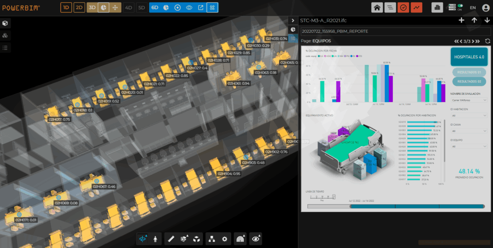Switch to 2D view mode
The width and height of the screenshot is (493, 248).
point(79,8)
